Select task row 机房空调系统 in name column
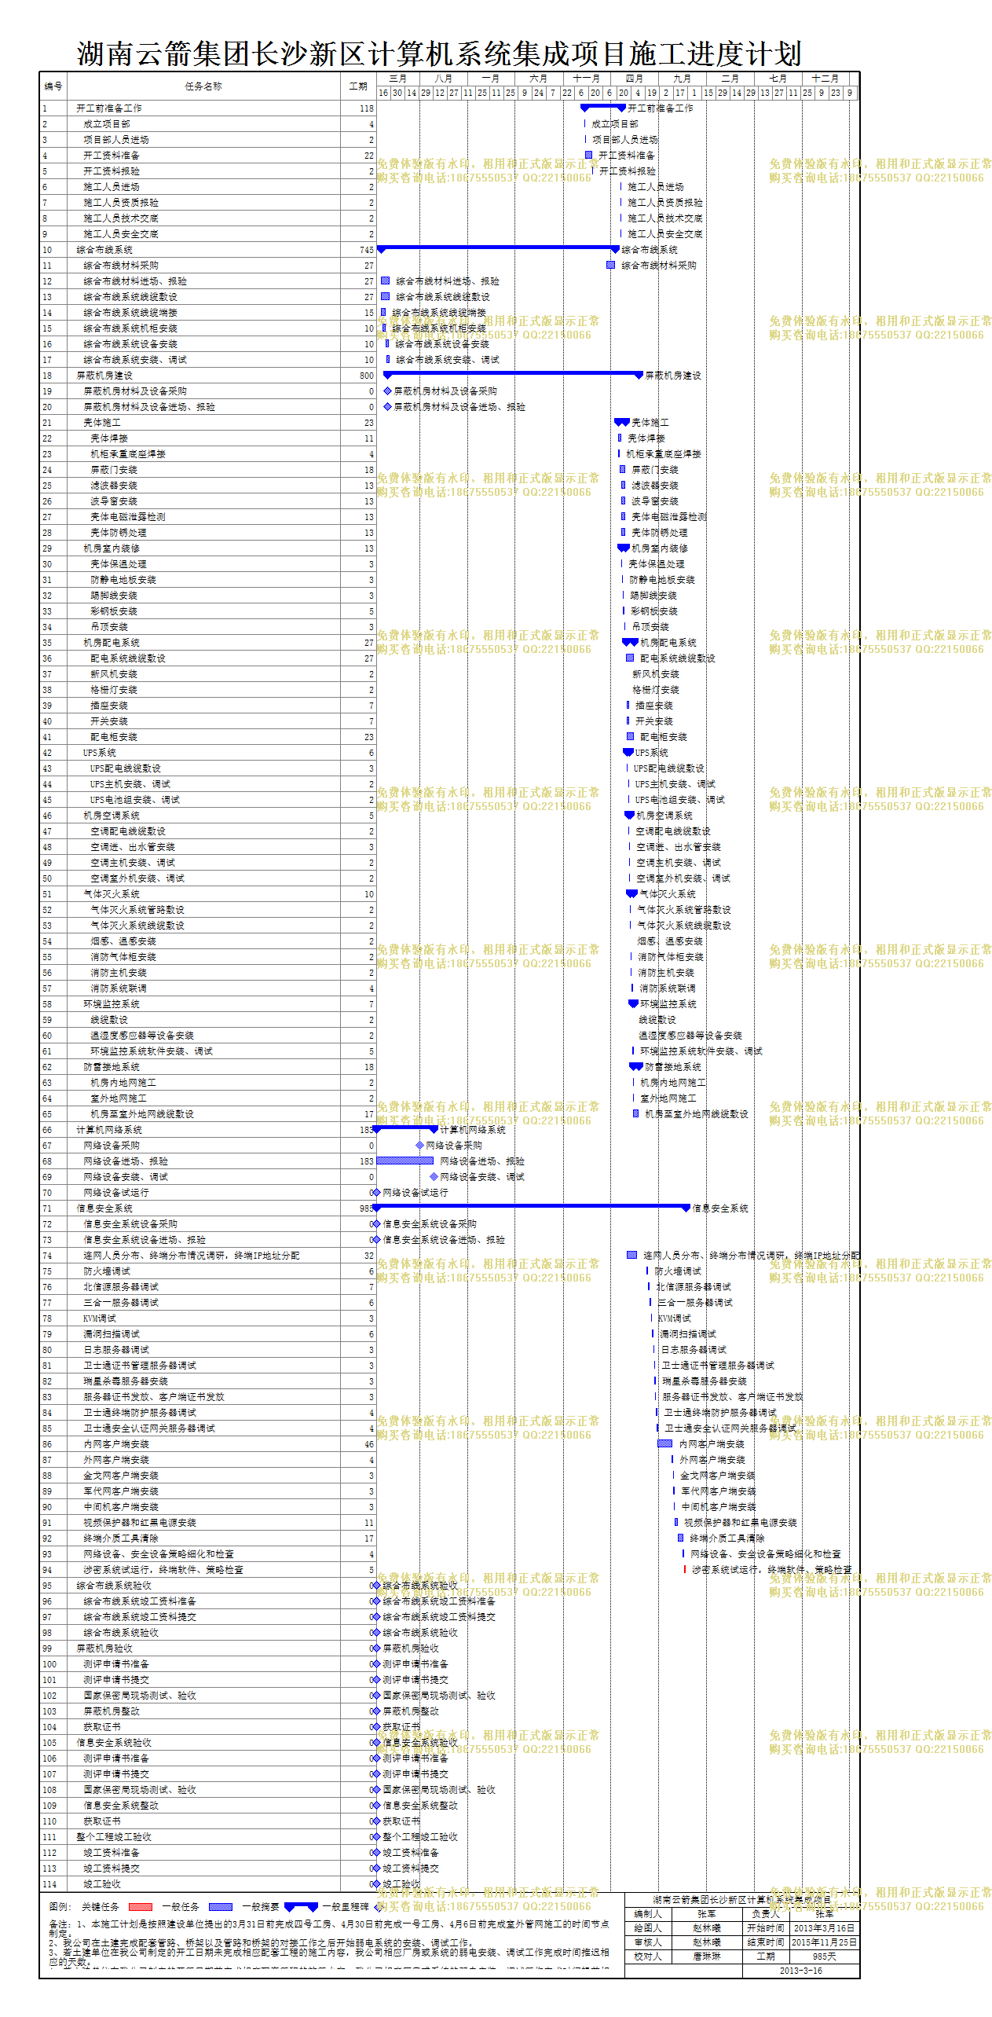Screen dimensions: 992x2017 click(x=203, y=816)
